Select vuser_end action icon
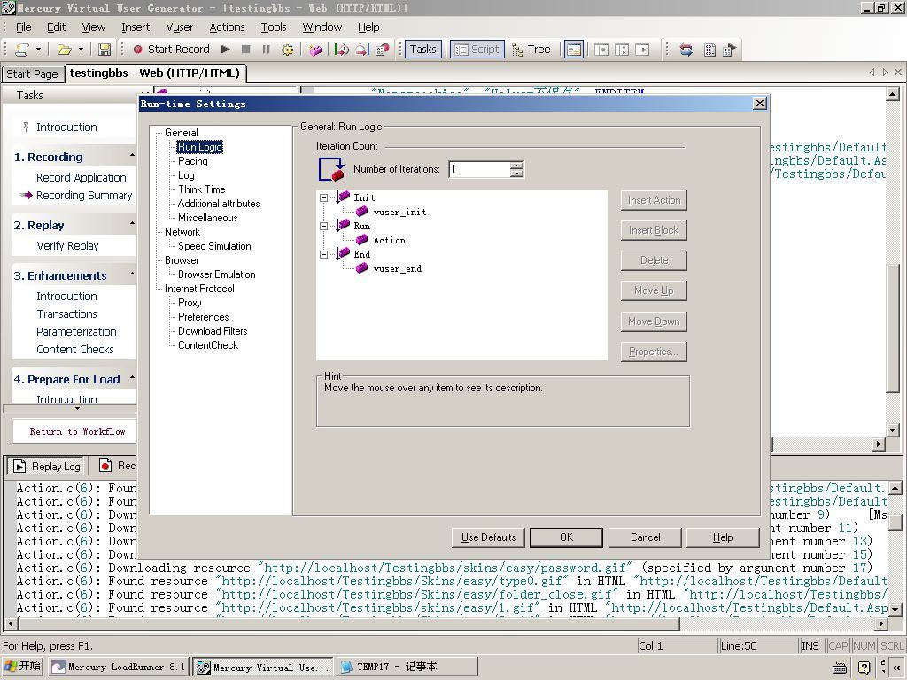907x680 pixels. pos(362,268)
